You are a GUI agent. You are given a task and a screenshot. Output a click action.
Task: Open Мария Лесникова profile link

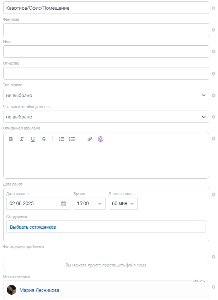tap(39, 290)
